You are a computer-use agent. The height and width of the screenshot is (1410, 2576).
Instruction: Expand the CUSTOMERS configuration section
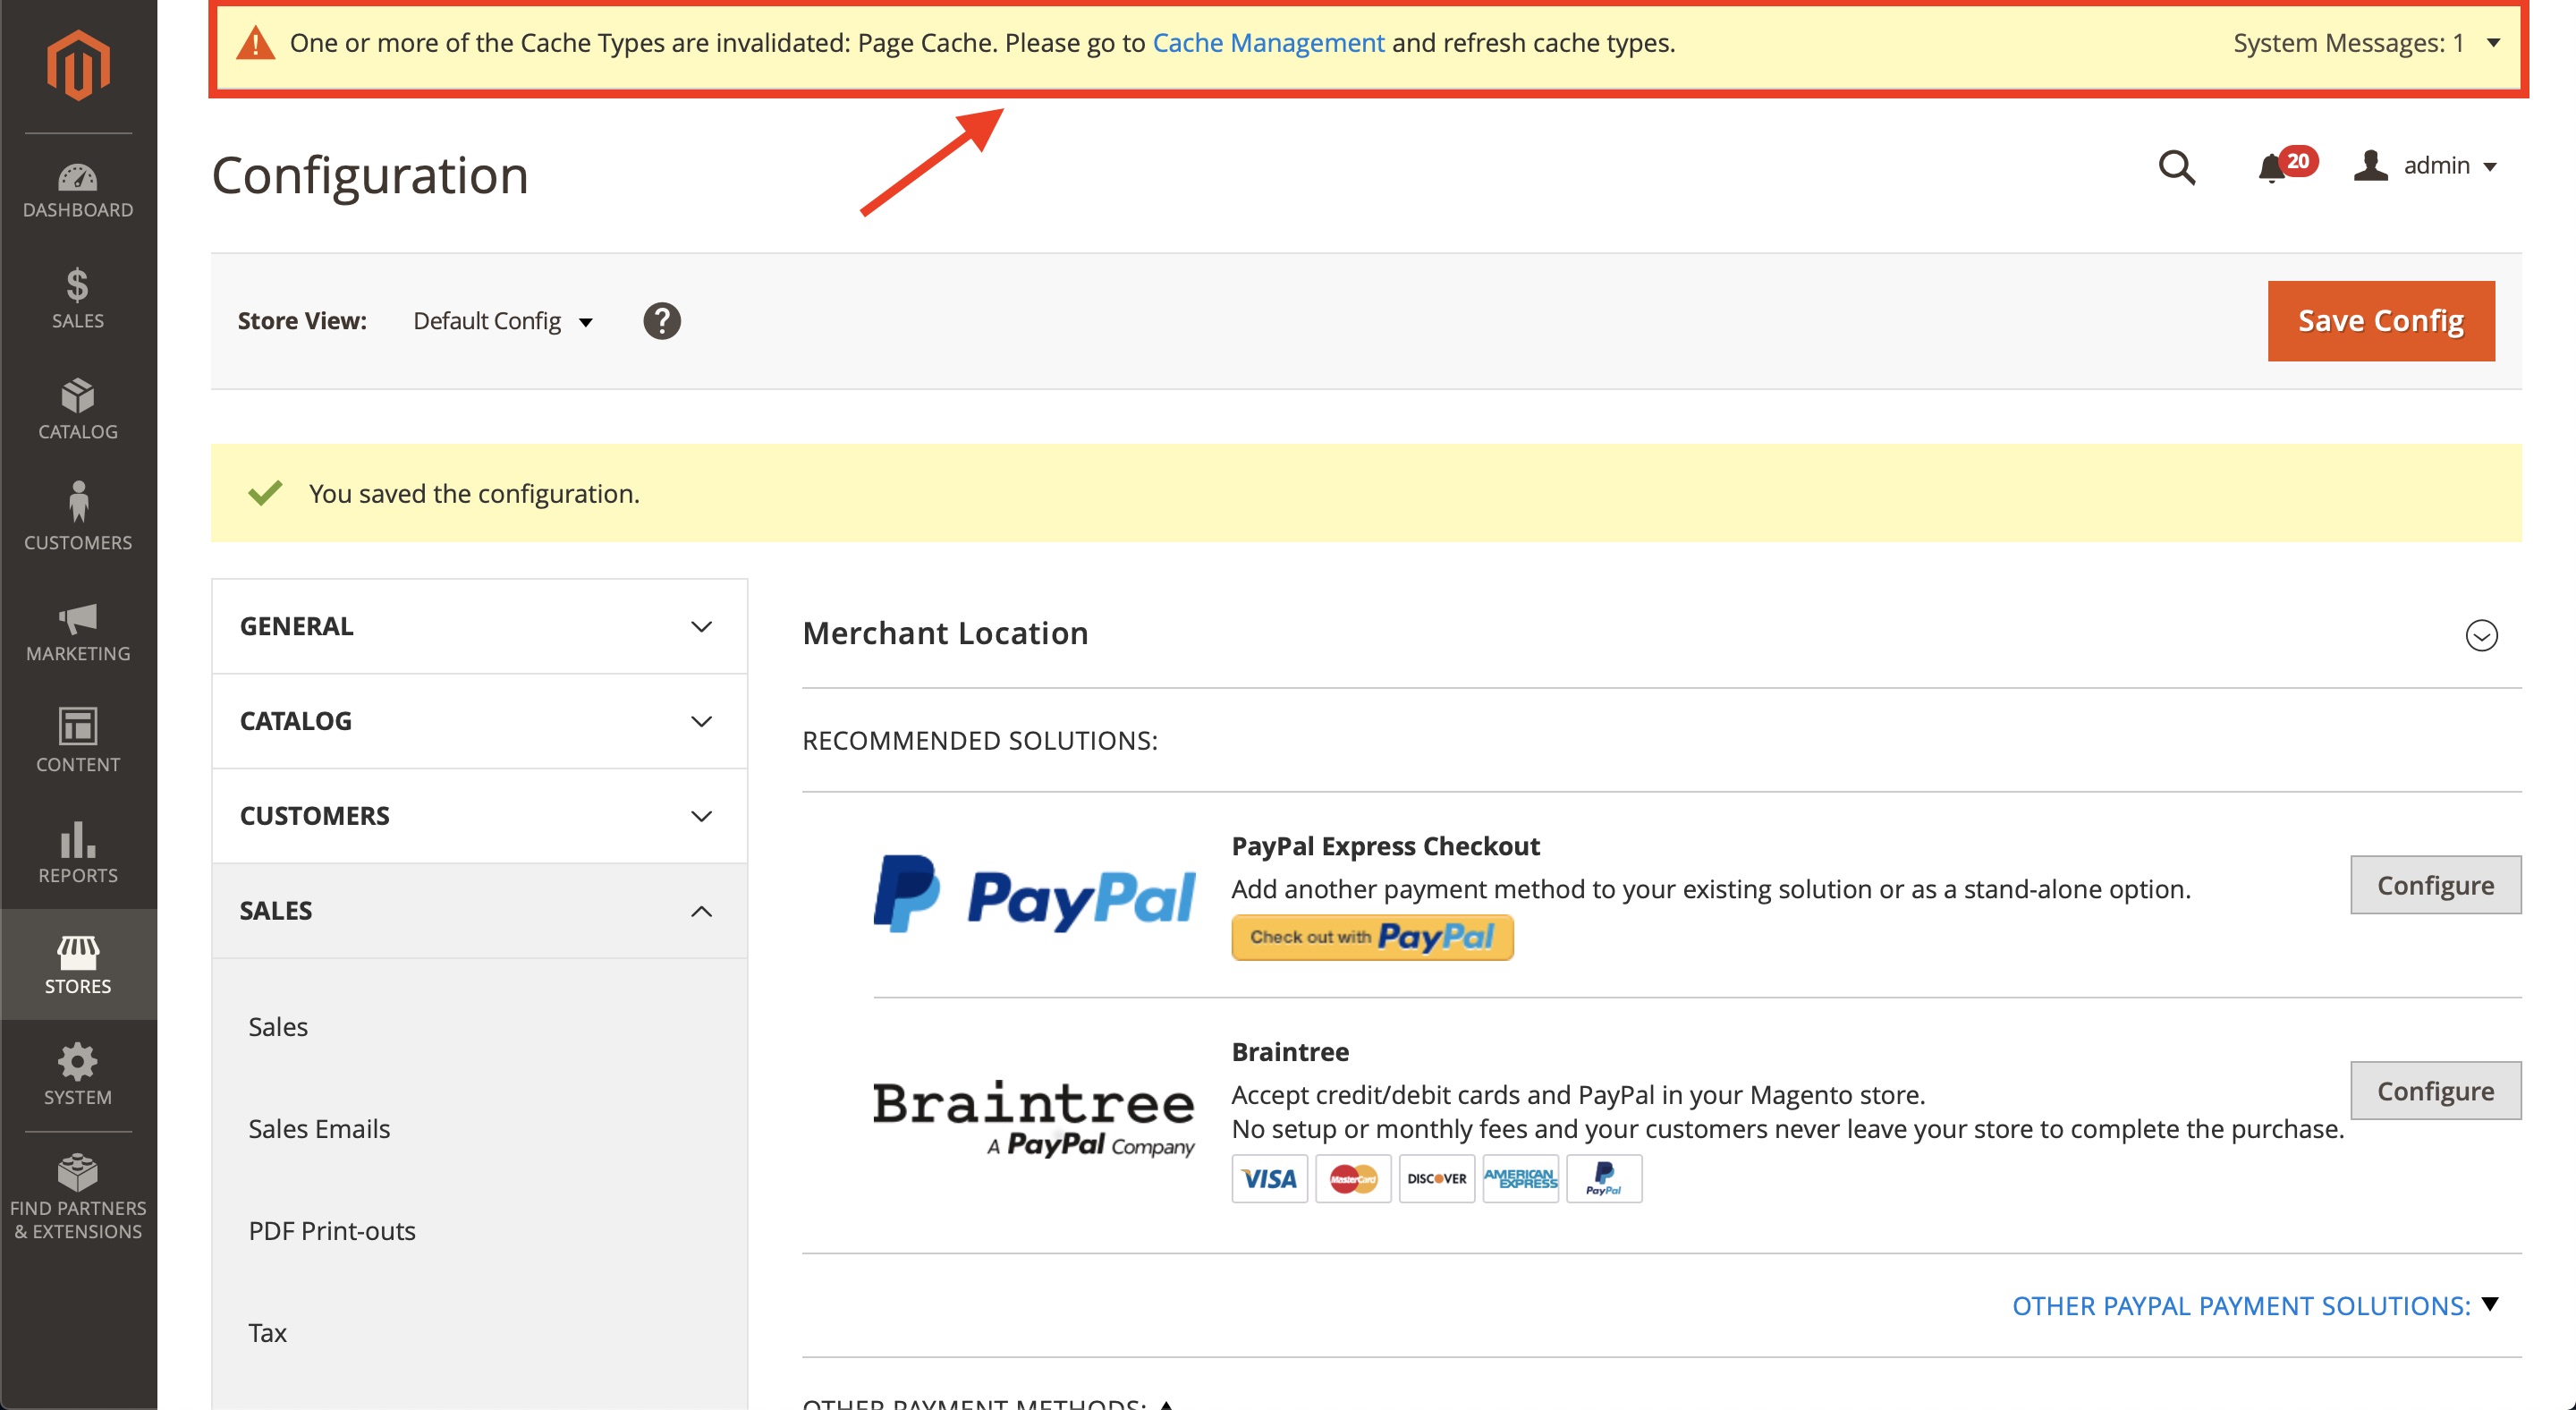[x=479, y=816]
